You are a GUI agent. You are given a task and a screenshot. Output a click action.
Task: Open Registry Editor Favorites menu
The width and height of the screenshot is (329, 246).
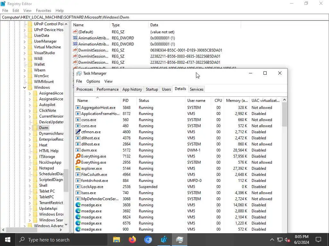pos(43,11)
